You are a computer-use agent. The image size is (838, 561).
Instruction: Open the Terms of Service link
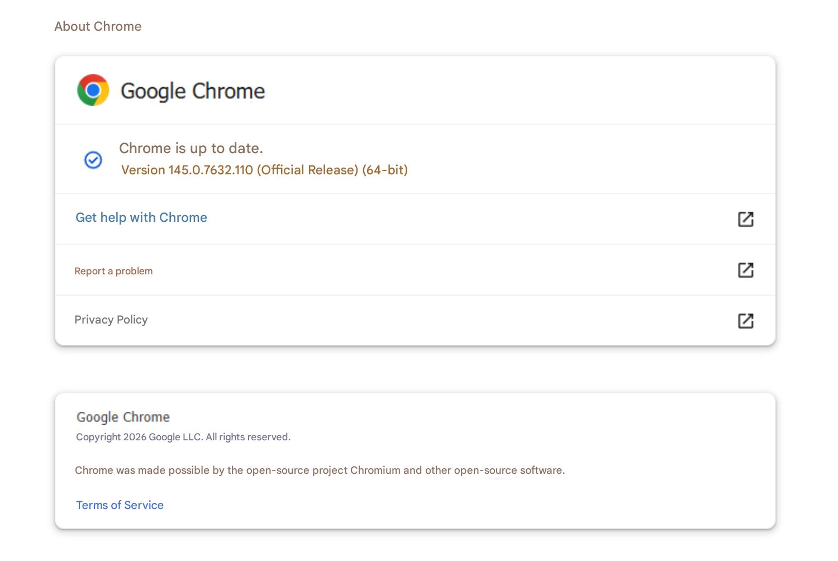point(120,505)
